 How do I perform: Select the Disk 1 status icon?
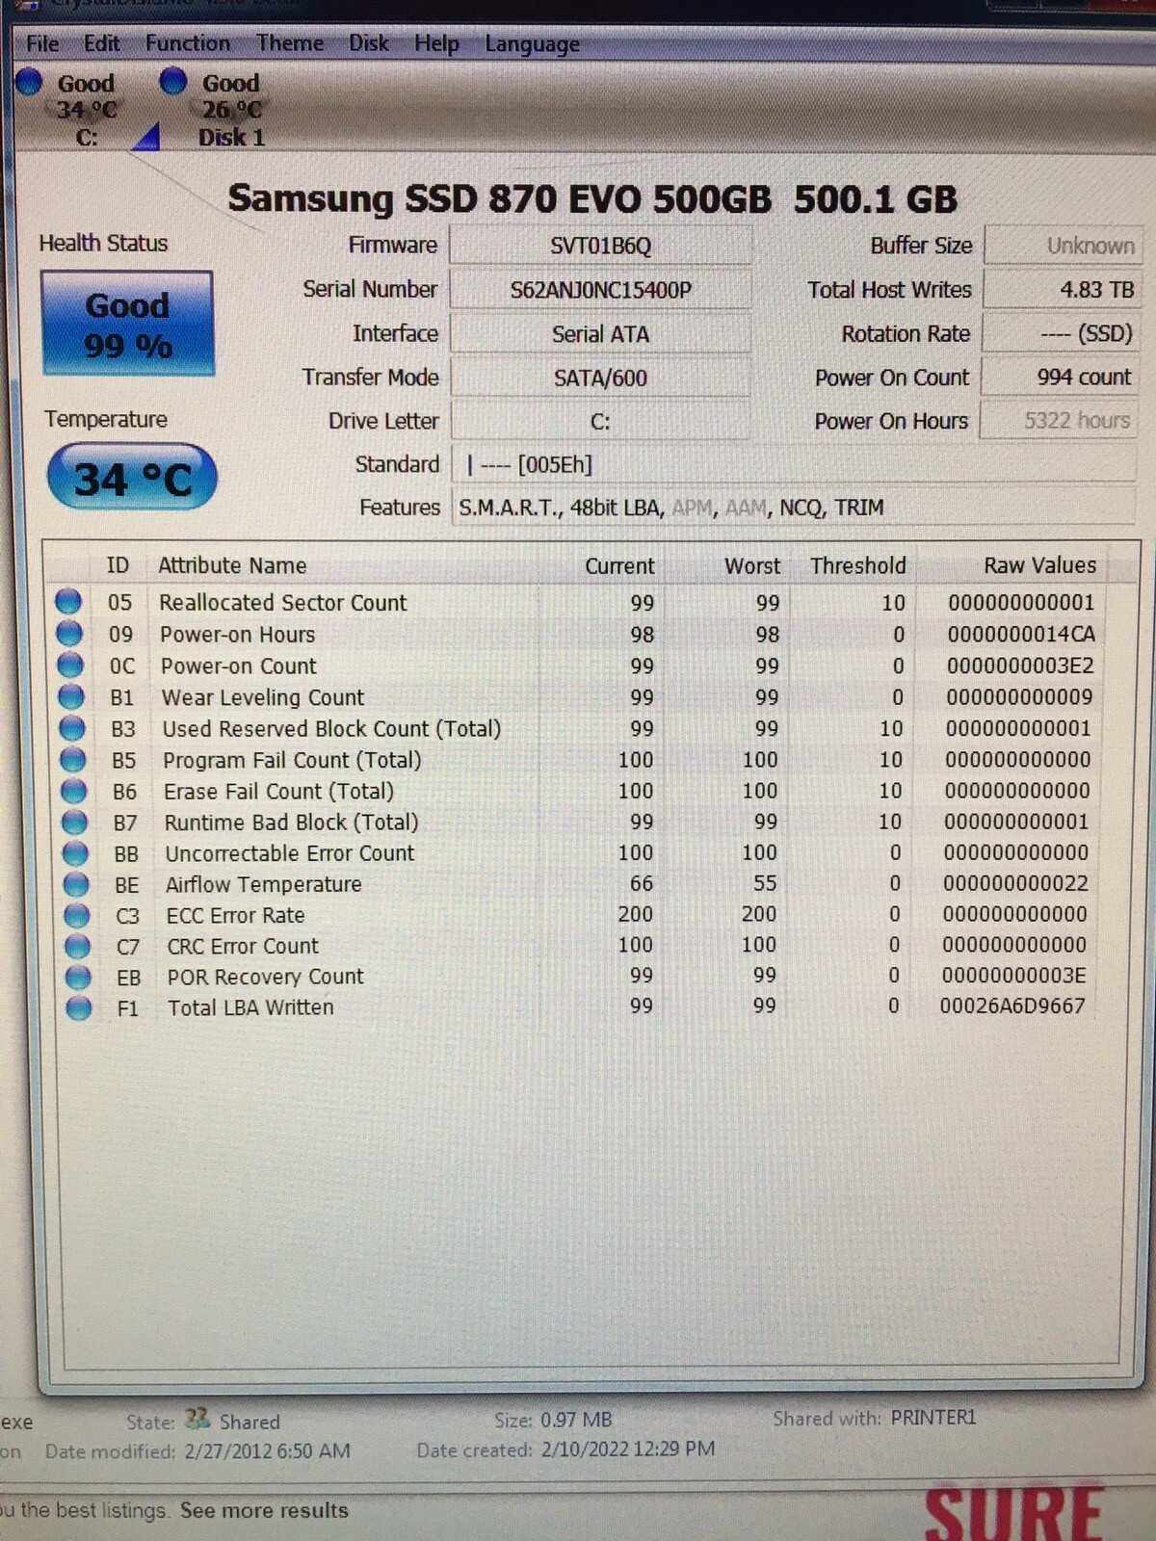pos(173,81)
